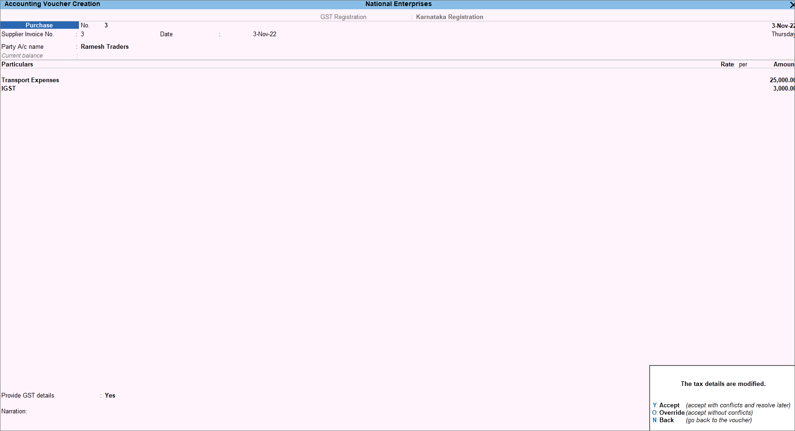
Task: Click the Current balance label
Action: (22, 55)
